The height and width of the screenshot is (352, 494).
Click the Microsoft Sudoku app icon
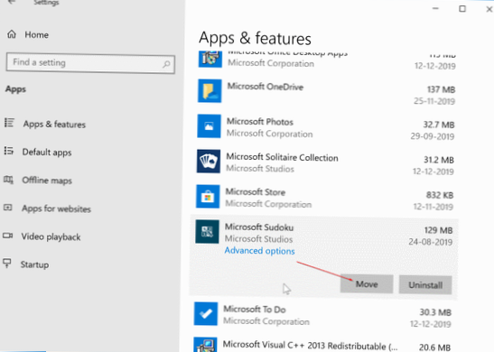207,232
